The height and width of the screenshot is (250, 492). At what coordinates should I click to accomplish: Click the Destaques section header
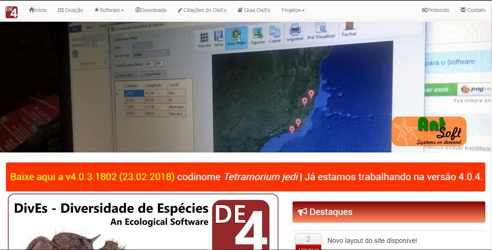pyautogui.click(x=389, y=212)
